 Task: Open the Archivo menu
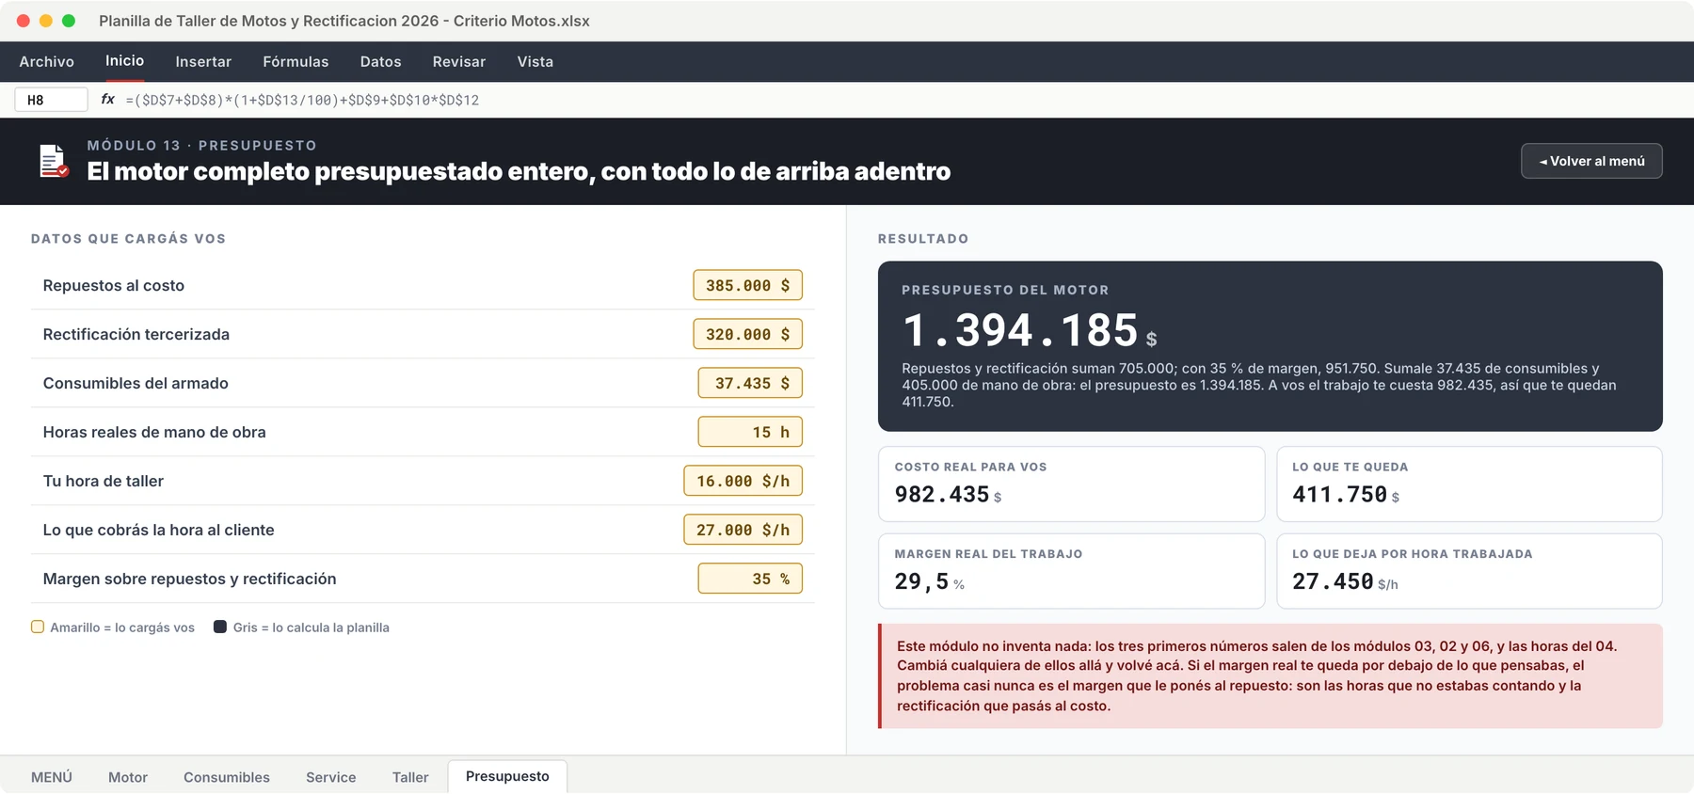coord(46,61)
